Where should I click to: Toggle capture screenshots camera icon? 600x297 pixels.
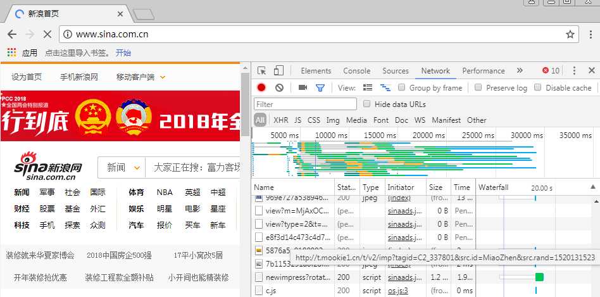point(303,87)
